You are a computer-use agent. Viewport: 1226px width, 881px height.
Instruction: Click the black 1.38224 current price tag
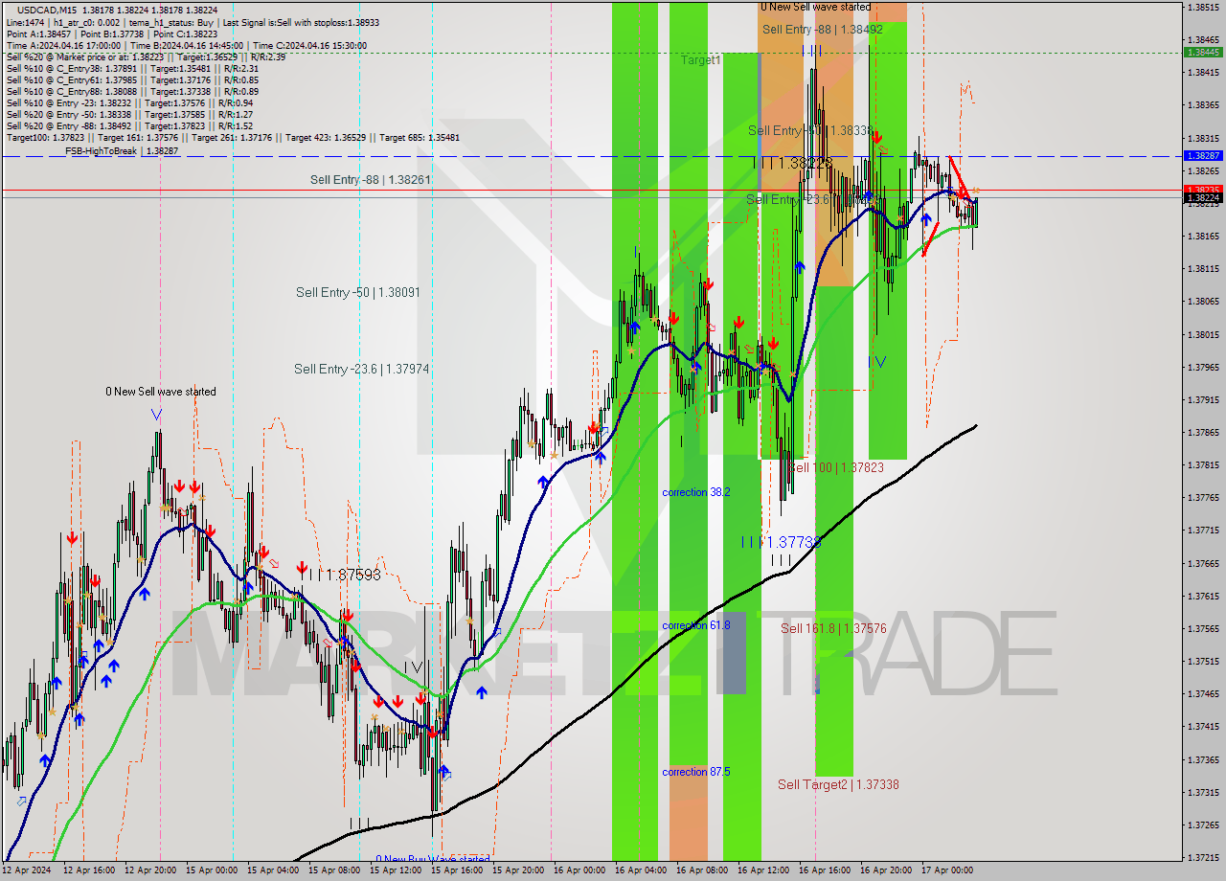tap(1203, 197)
